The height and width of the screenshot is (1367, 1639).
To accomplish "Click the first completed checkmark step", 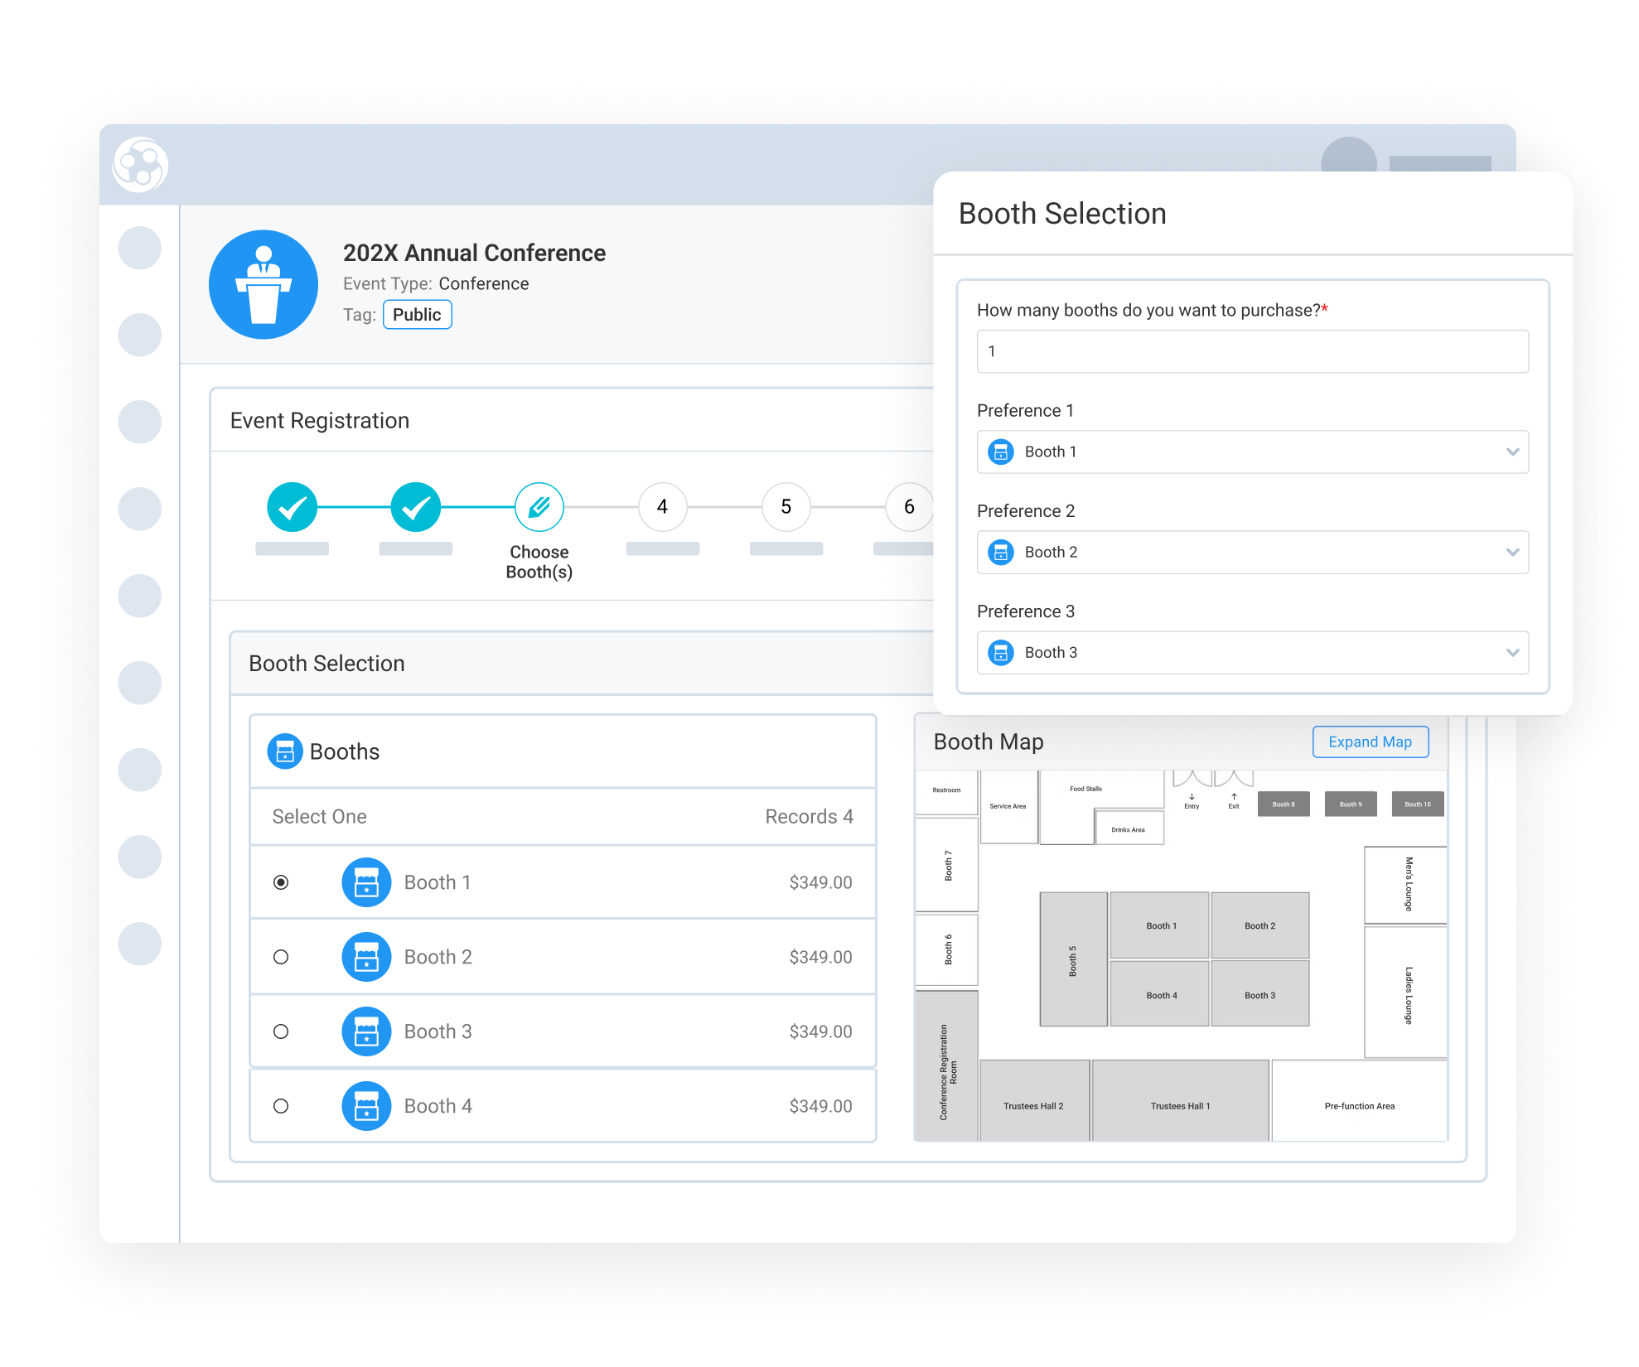I will click(x=292, y=507).
